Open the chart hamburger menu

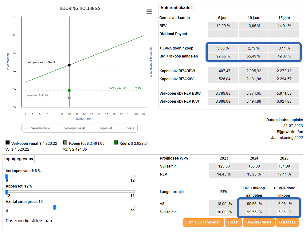[149, 12]
